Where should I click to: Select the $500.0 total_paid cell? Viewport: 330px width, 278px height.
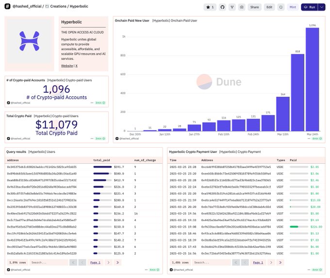pos(119,174)
